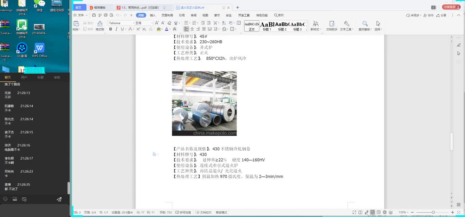The height and width of the screenshot is (217, 465).
Task: Toggle spell check (拼写检查) in status bar
Action: click(x=183, y=212)
